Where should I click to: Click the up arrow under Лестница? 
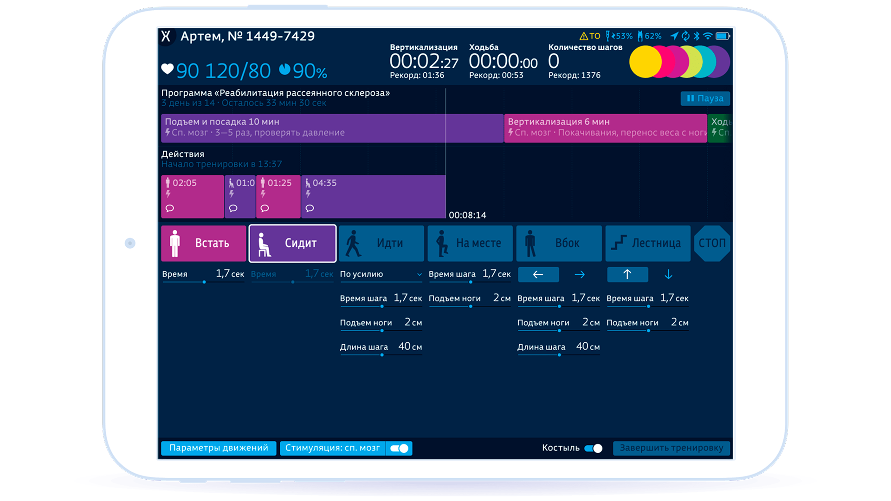click(x=627, y=275)
